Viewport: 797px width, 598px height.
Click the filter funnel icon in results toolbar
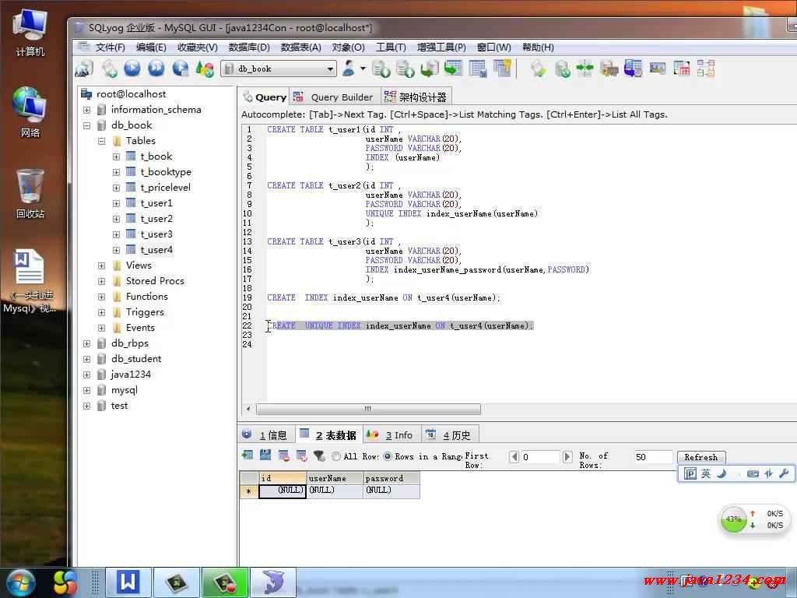tap(319, 456)
